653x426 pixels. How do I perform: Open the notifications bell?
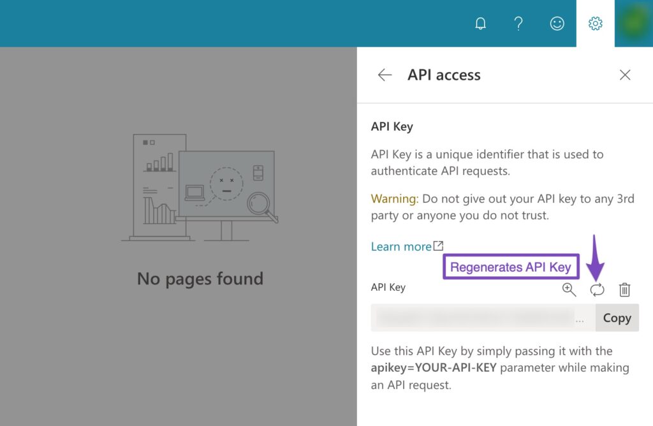pos(481,24)
